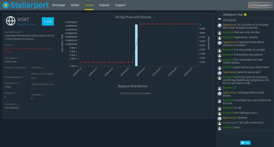Click the '1.00M' total balance value

pyautogui.click(x=7, y=87)
